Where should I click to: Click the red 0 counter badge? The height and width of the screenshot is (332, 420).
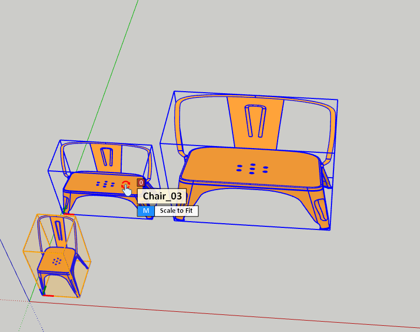(x=140, y=182)
